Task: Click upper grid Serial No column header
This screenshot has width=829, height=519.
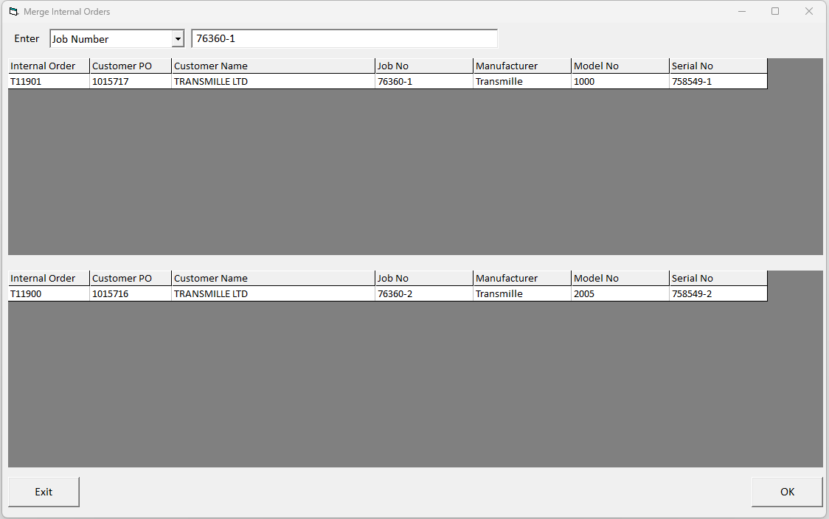Action: point(718,66)
